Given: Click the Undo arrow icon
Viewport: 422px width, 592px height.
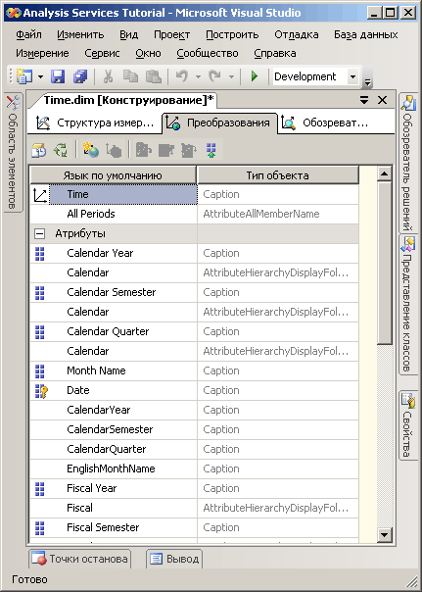Looking at the screenshot, I should click(181, 76).
